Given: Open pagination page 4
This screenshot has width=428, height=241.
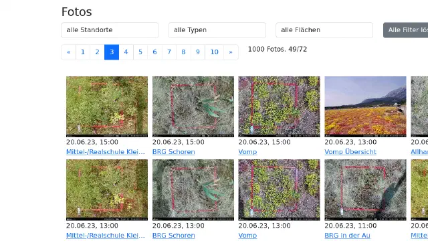Looking at the screenshot, I should pyautogui.click(x=126, y=52).
